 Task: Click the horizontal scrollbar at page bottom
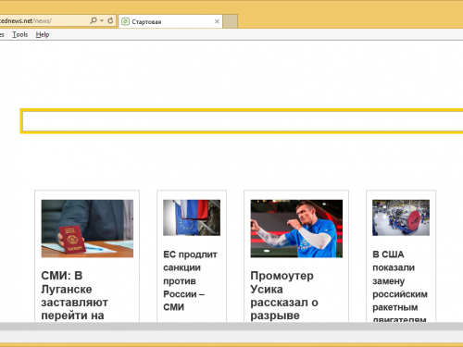(x=231, y=327)
